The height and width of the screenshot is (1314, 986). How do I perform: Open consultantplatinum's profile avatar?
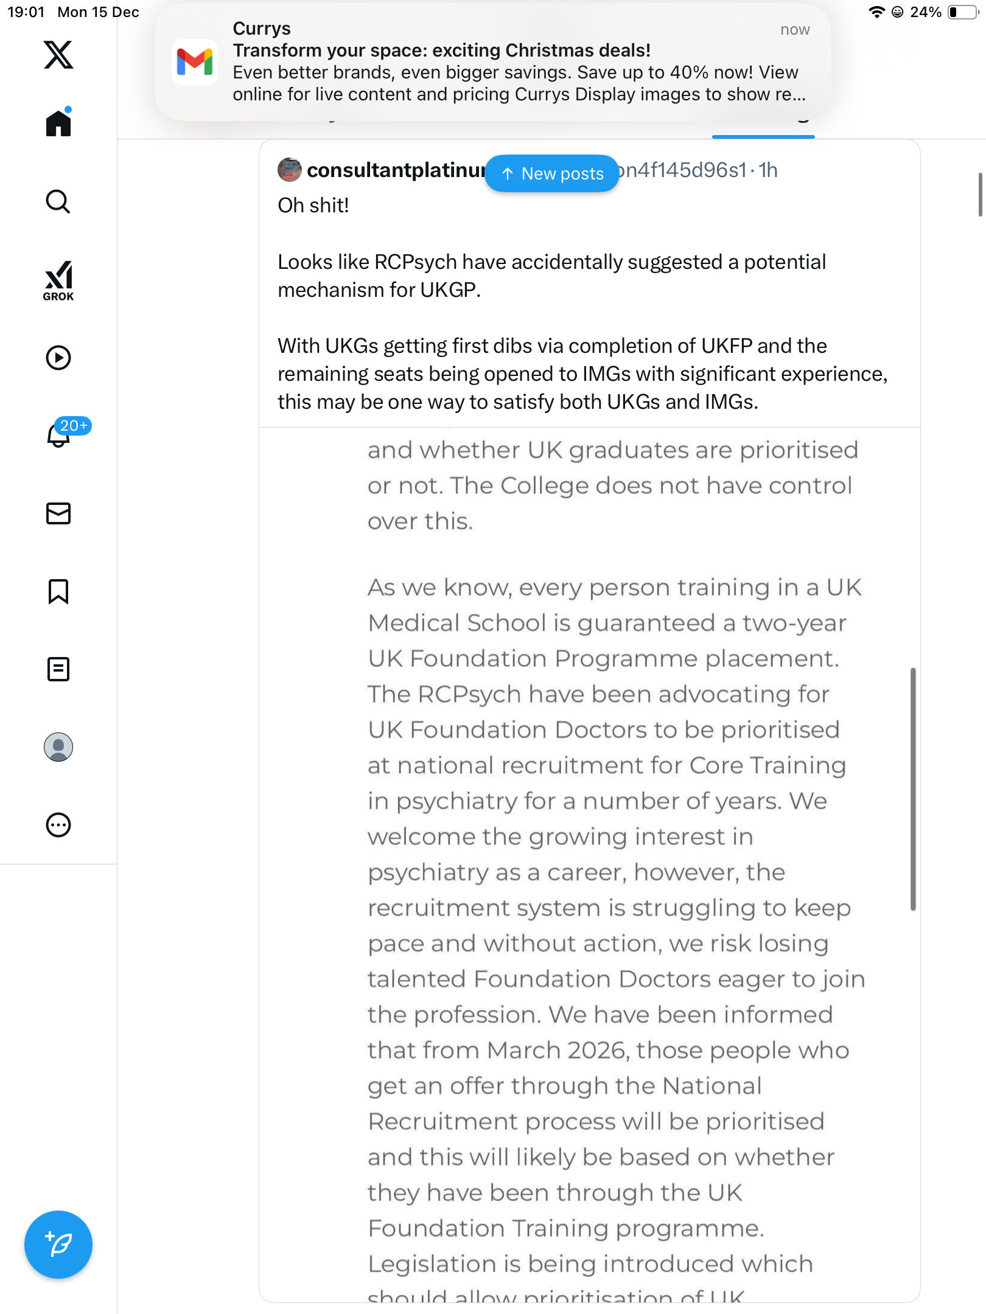tap(290, 170)
